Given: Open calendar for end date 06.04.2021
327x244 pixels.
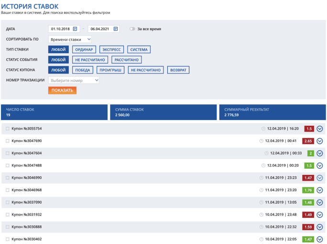Looking at the screenshot, I should 116,29.
